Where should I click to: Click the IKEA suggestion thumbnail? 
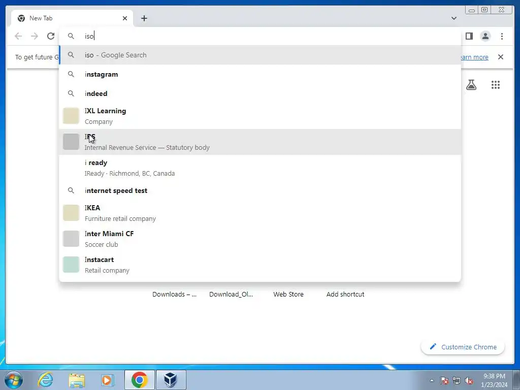point(71,213)
